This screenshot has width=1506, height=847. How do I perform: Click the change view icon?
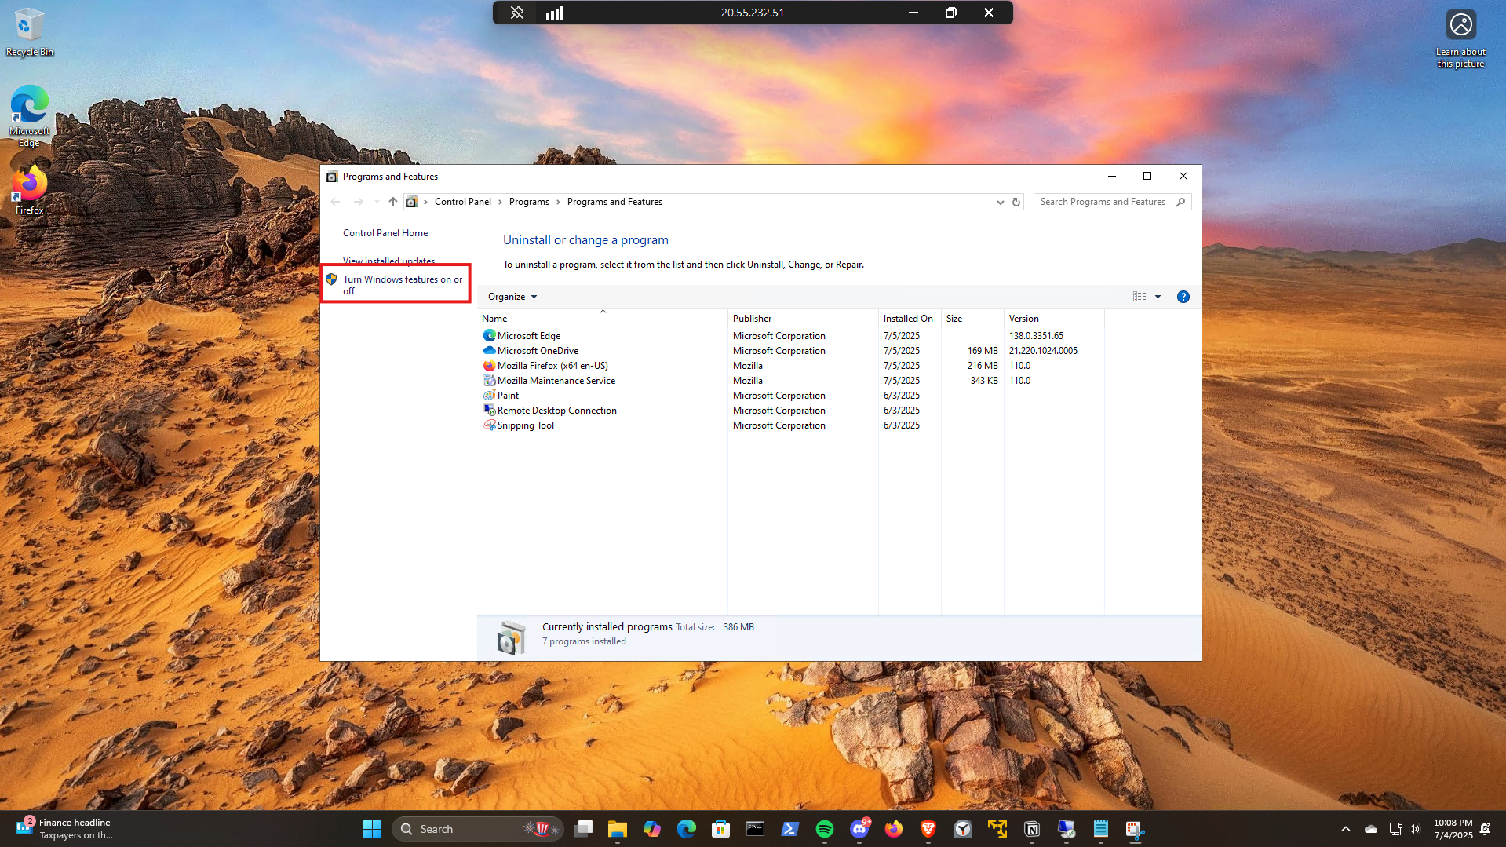(1140, 297)
